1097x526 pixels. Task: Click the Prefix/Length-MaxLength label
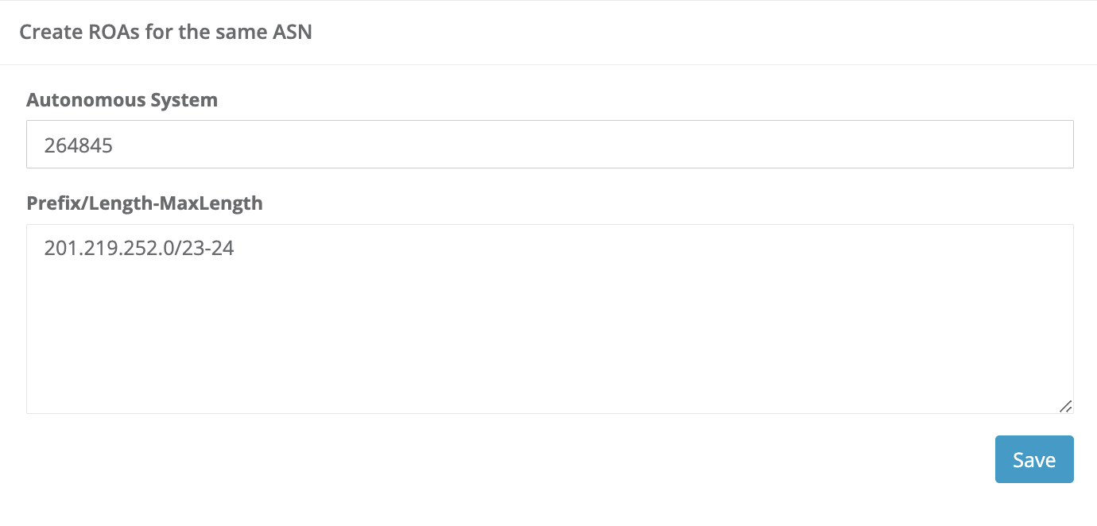[144, 203]
